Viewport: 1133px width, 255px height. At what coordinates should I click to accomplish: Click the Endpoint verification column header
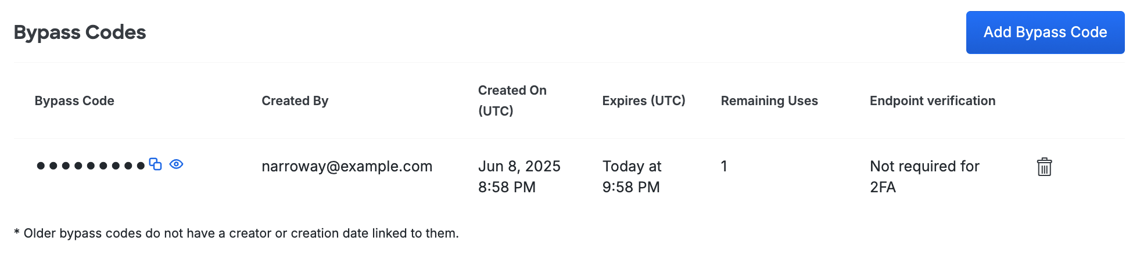tap(932, 101)
